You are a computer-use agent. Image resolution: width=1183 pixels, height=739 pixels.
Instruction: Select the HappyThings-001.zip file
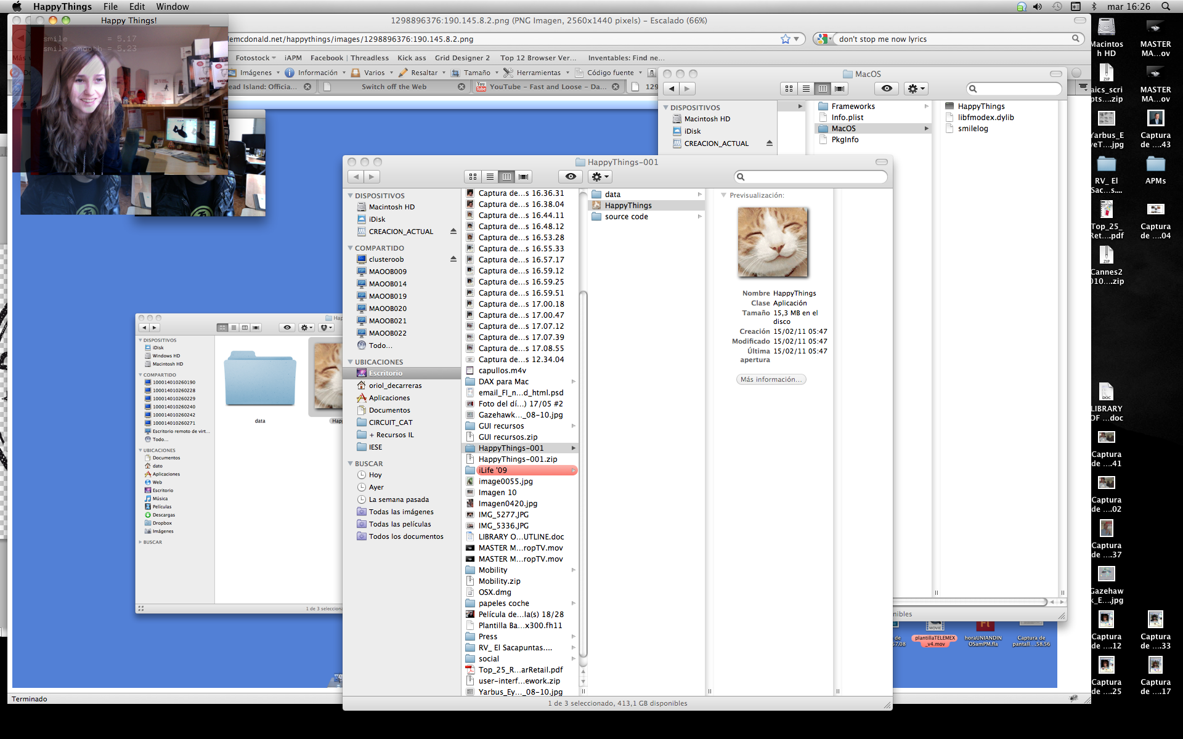[518, 459]
